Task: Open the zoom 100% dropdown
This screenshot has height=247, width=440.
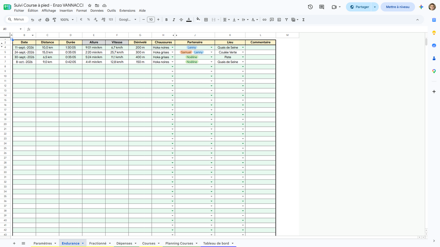Action: point(67,20)
